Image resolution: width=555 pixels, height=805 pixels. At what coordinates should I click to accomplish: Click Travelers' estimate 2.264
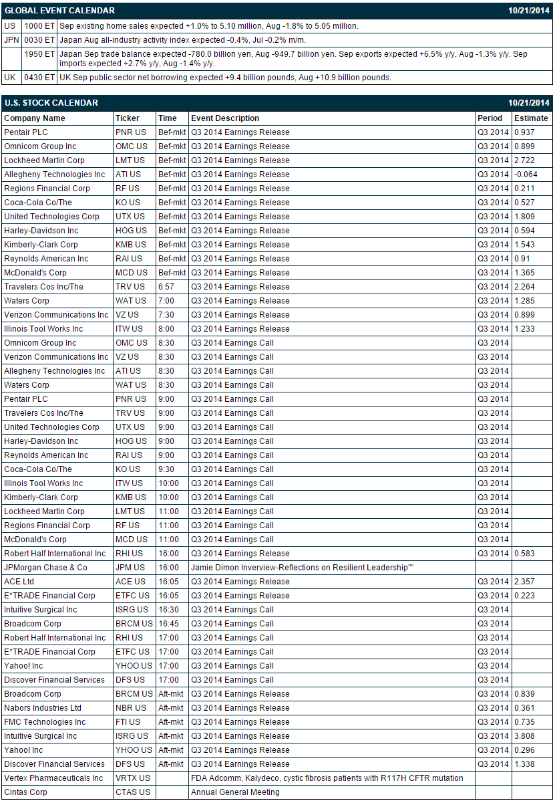click(524, 287)
